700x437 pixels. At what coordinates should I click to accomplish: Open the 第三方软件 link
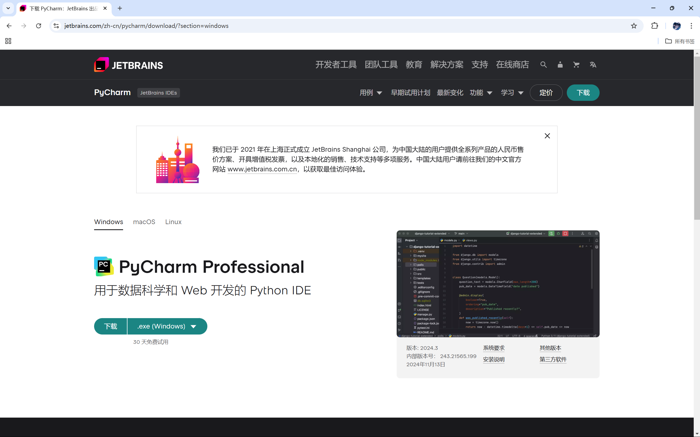coord(553,360)
